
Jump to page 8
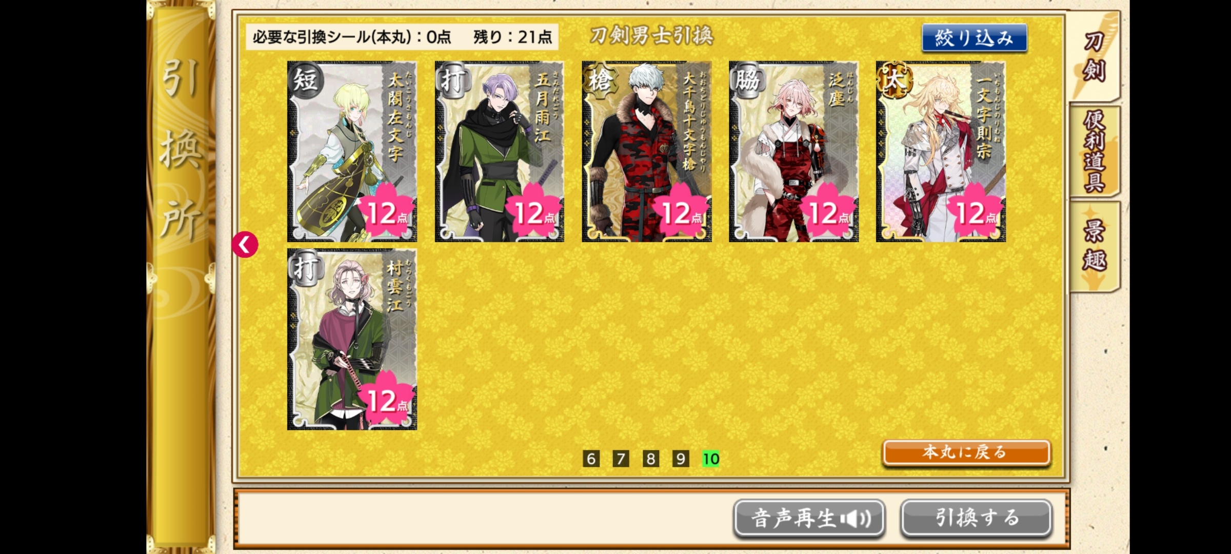[650, 459]
